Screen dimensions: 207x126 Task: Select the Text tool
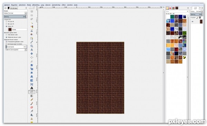[x=32, y=88]
